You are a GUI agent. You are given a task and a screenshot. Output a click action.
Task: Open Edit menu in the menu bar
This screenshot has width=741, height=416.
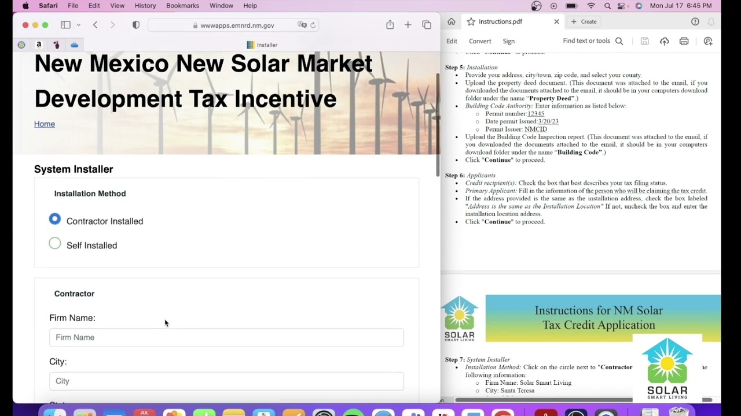pos(94,6)
